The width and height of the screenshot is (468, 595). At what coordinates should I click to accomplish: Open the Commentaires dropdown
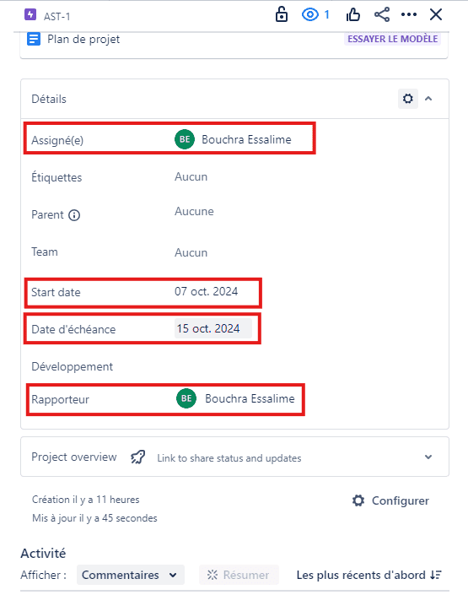point(131,575)
